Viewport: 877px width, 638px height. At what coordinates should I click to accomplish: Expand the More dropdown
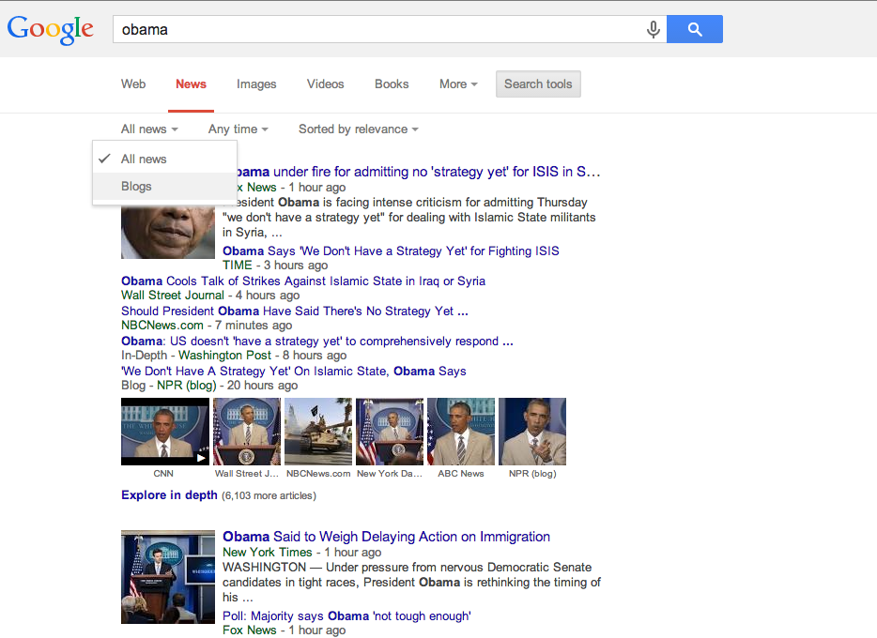(x=458, y=84)
